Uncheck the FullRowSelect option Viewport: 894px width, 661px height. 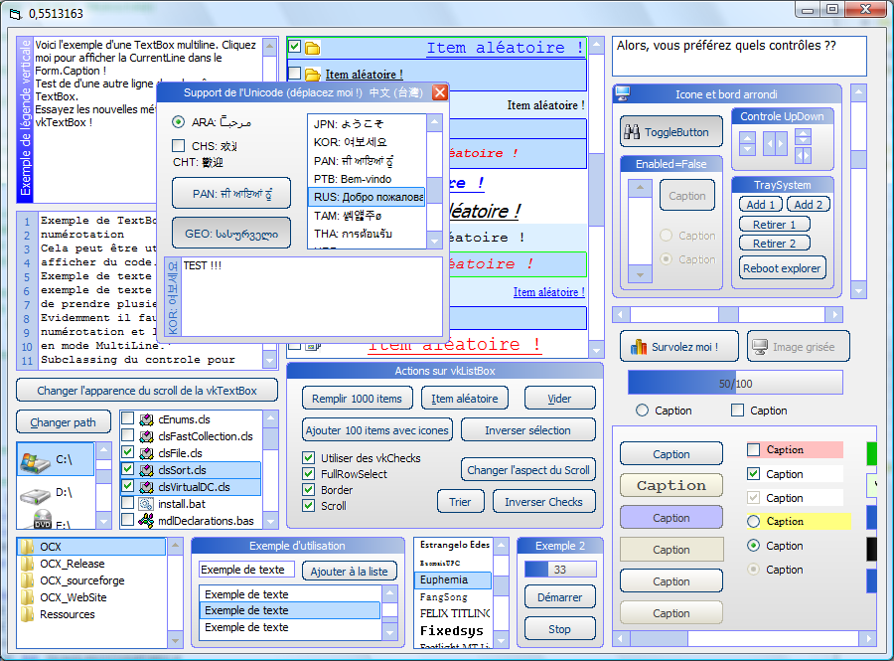(x=309, y=474)
